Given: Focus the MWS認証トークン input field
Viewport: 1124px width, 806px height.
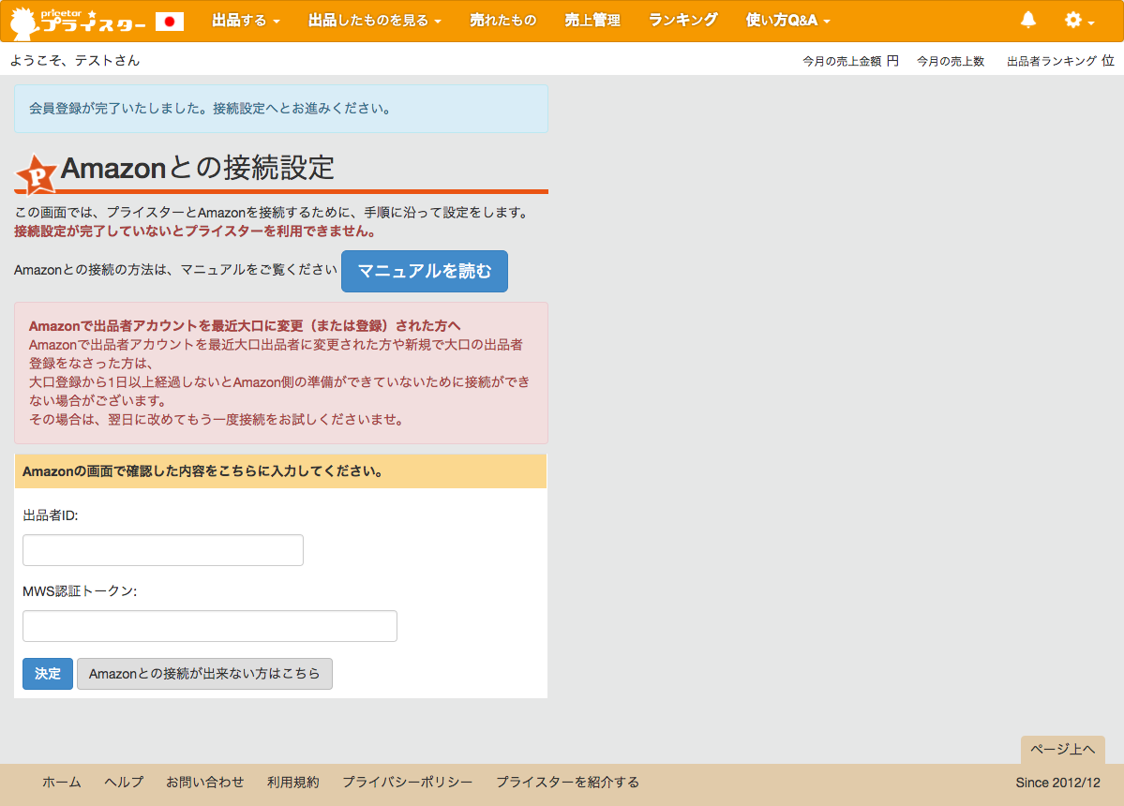Looking at the screenshot, I should (x=209, y=626).
